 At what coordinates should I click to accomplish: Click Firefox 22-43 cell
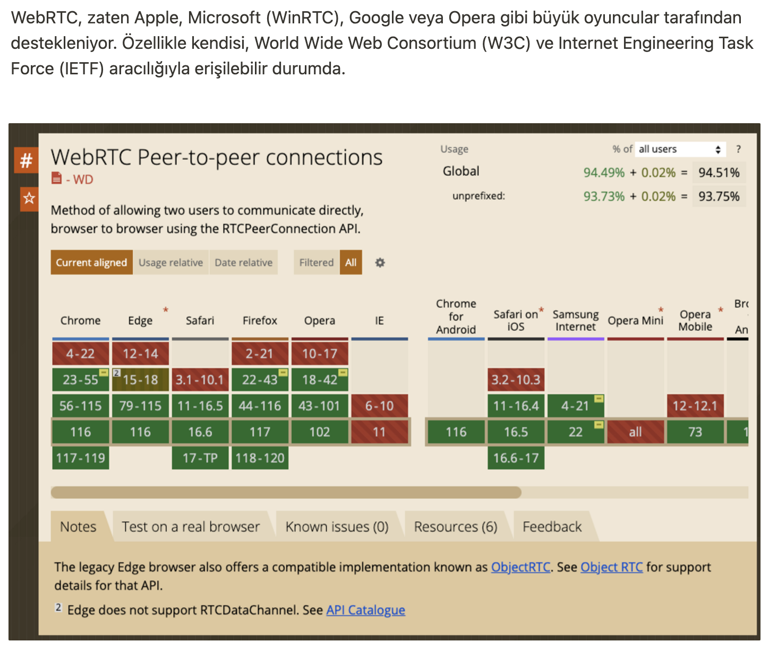260,380
